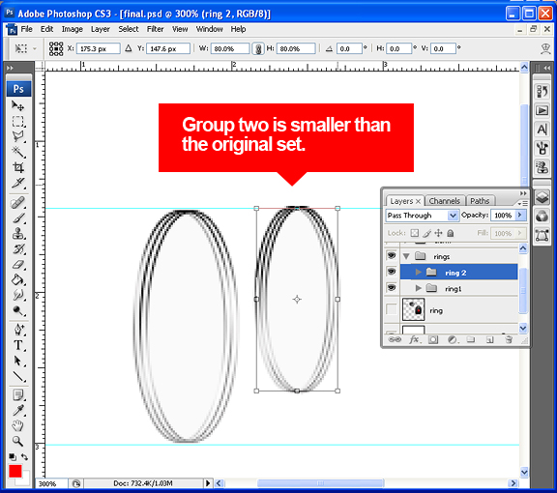The image size is (557, 493).
Task: Select the Clone Stamp tool
Action: pyautogui.click(x=18, y=233)
